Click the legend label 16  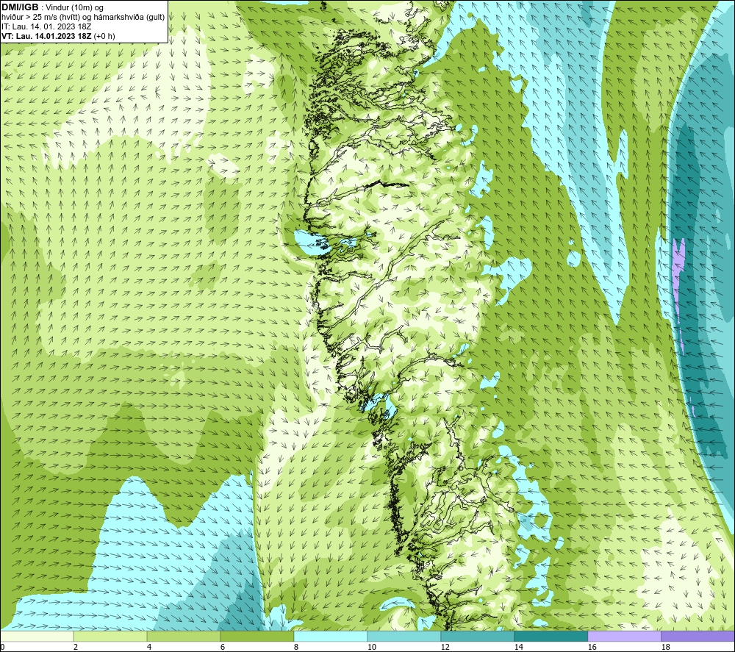(592, 648)
